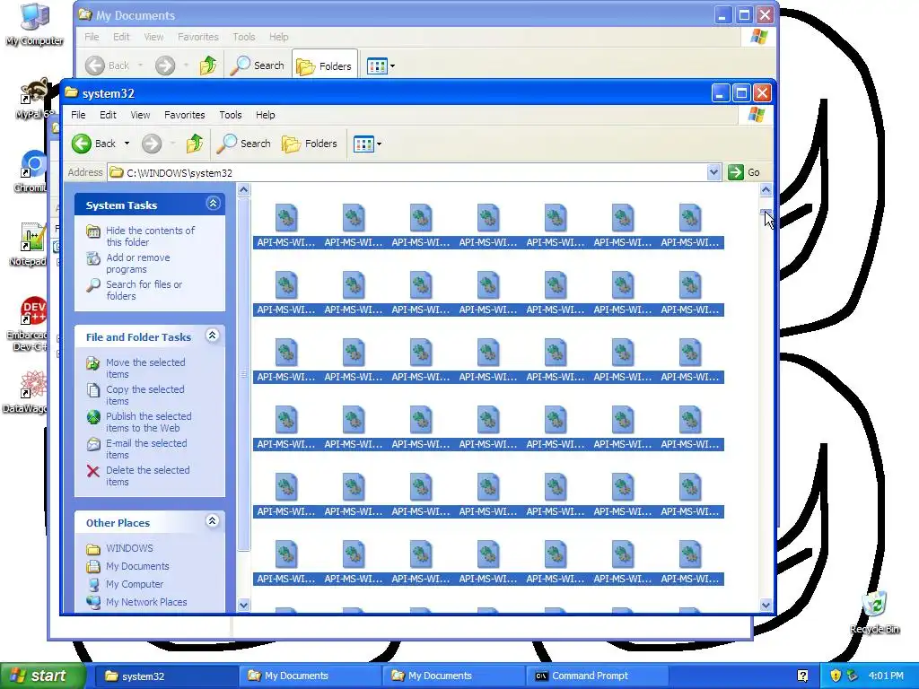
Task: Open My Computer in Other Places
Action: tap(135, 584)
